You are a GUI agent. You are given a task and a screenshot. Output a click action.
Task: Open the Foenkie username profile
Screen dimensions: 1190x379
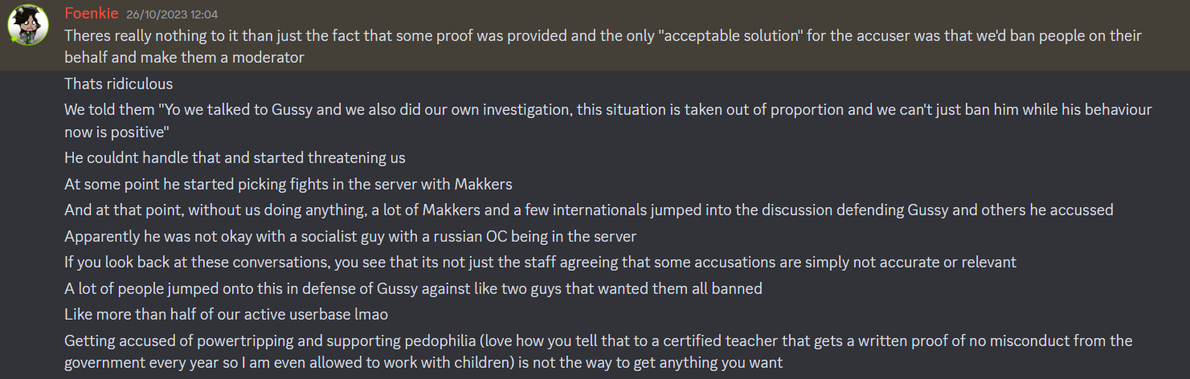[92, 14]
